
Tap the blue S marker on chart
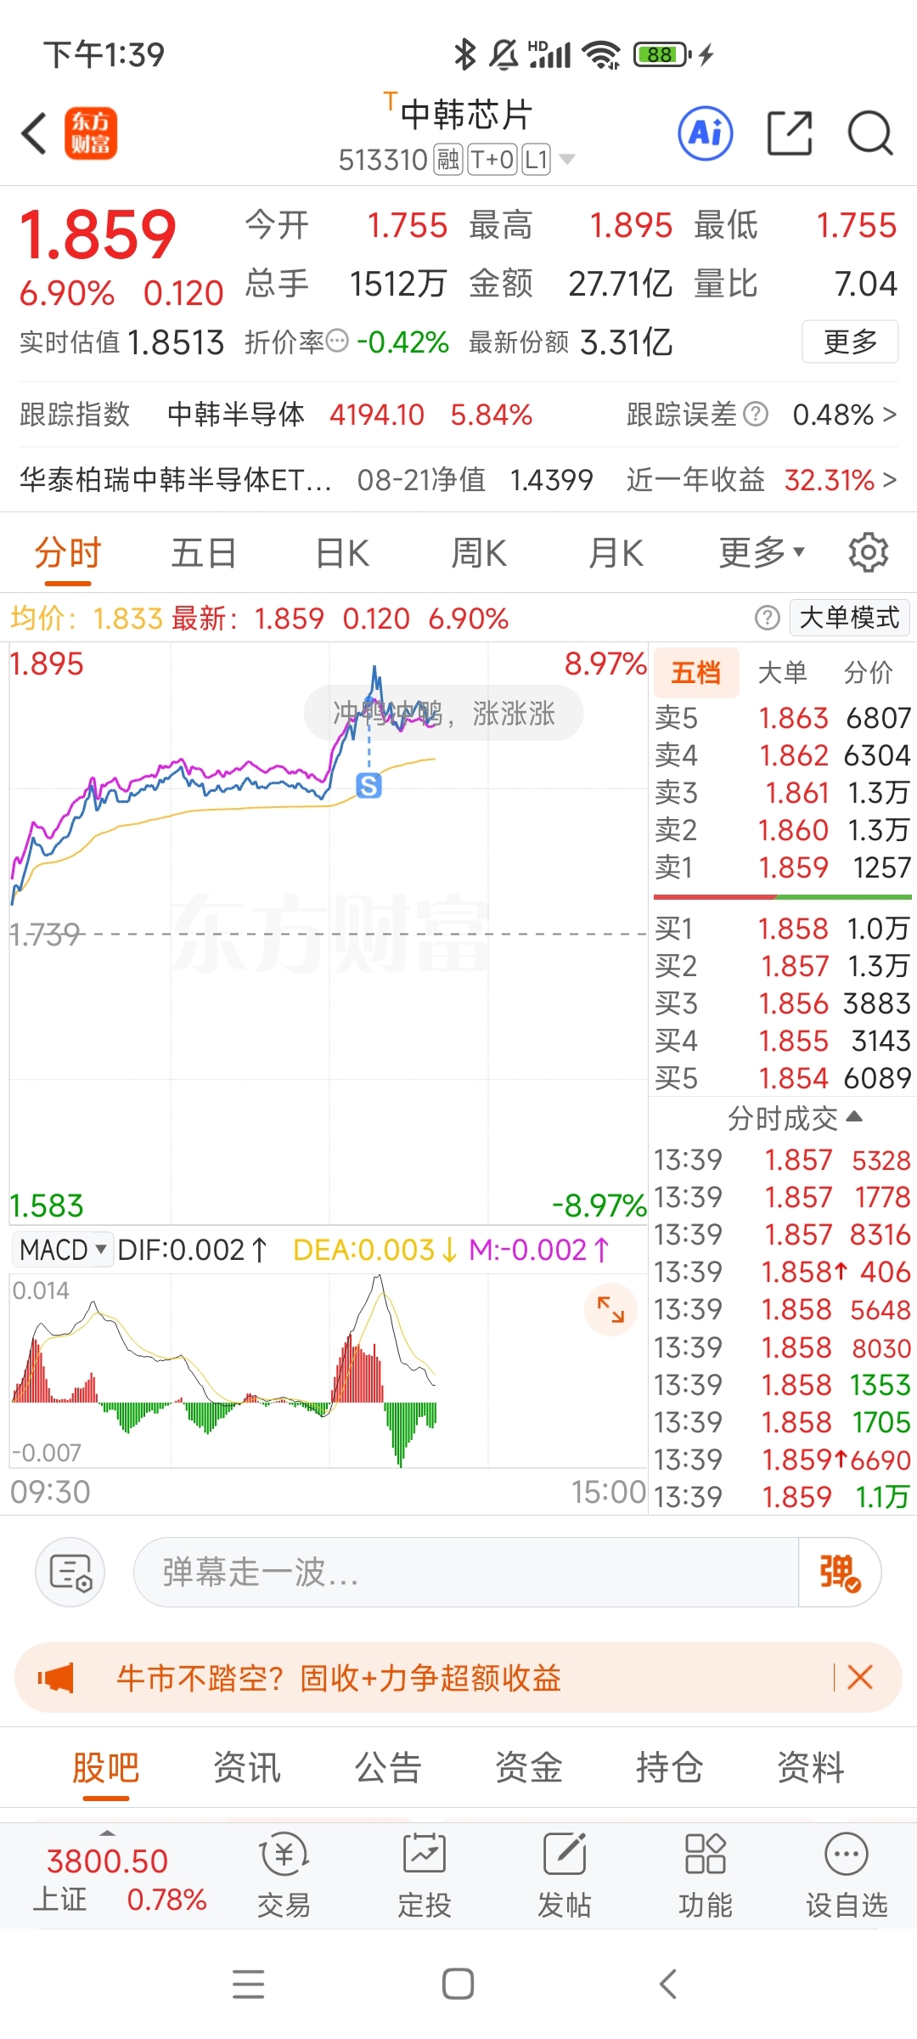coord(368,786)
